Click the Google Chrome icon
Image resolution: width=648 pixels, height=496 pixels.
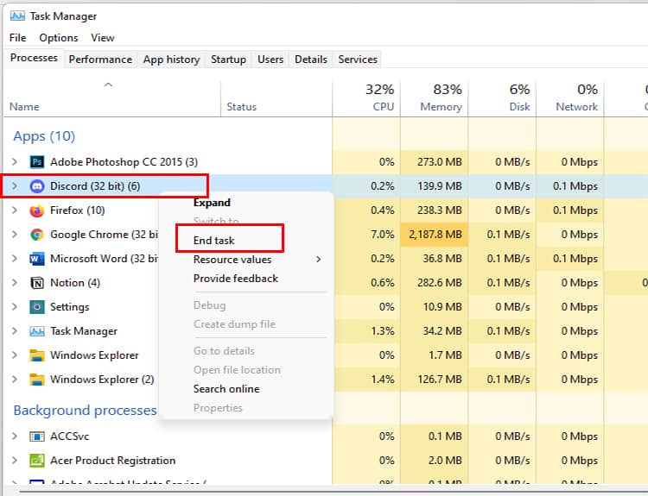pyautogui.click(x=37, y=235)
